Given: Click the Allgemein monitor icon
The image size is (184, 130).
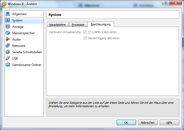Looking at the screenshot, I should click(x=8, y=14).
